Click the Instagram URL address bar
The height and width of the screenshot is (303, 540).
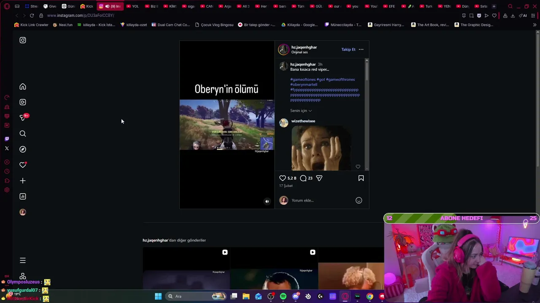tap(249, 16)
